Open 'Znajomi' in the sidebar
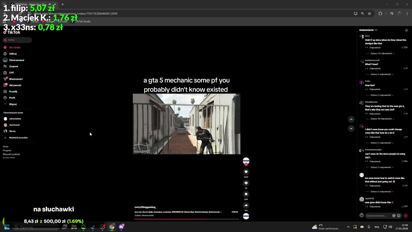Image resolution: width=412 pixels, height=232 pixels. point(13,66)
